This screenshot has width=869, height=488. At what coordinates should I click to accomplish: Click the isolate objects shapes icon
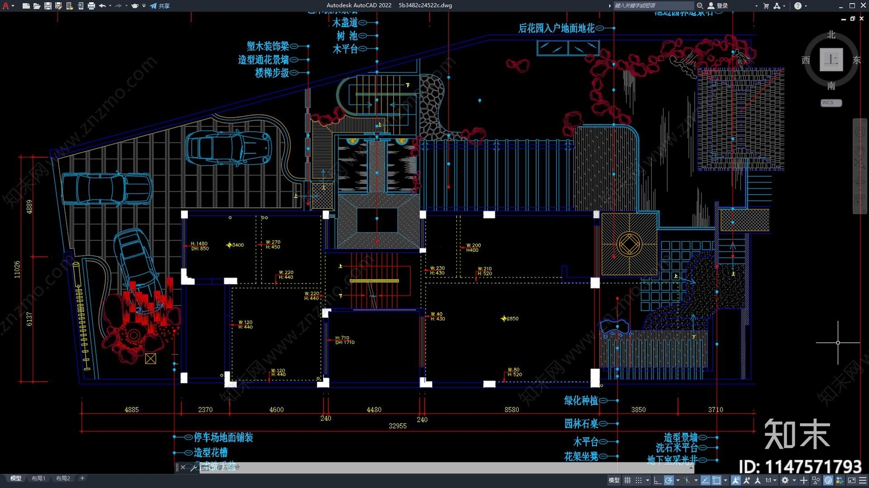pos(816,480)
